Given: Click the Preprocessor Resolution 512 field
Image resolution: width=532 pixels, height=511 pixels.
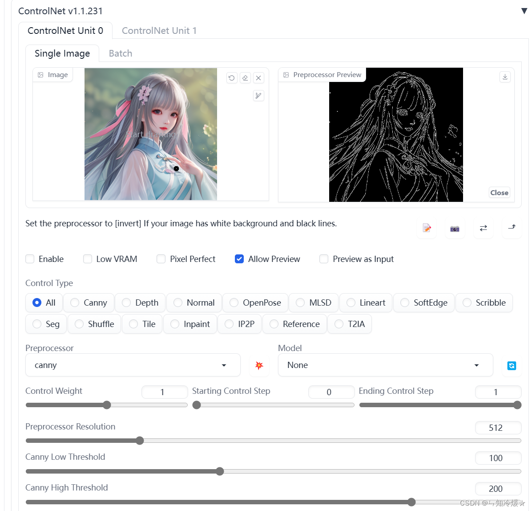Looking at the screenshot, I should click(498, 428).
